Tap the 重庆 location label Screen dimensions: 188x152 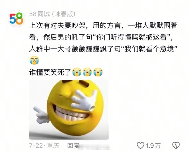(53, 146)
